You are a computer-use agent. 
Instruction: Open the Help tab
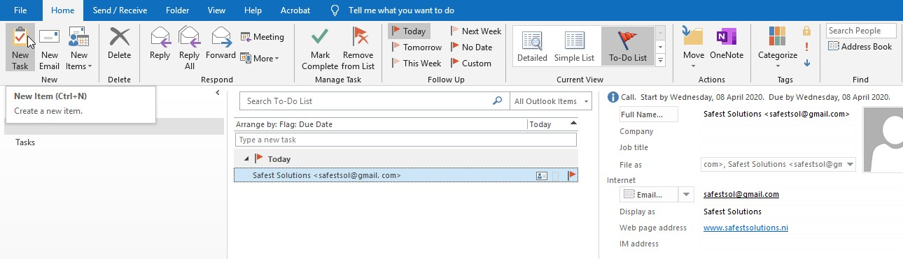253,10
